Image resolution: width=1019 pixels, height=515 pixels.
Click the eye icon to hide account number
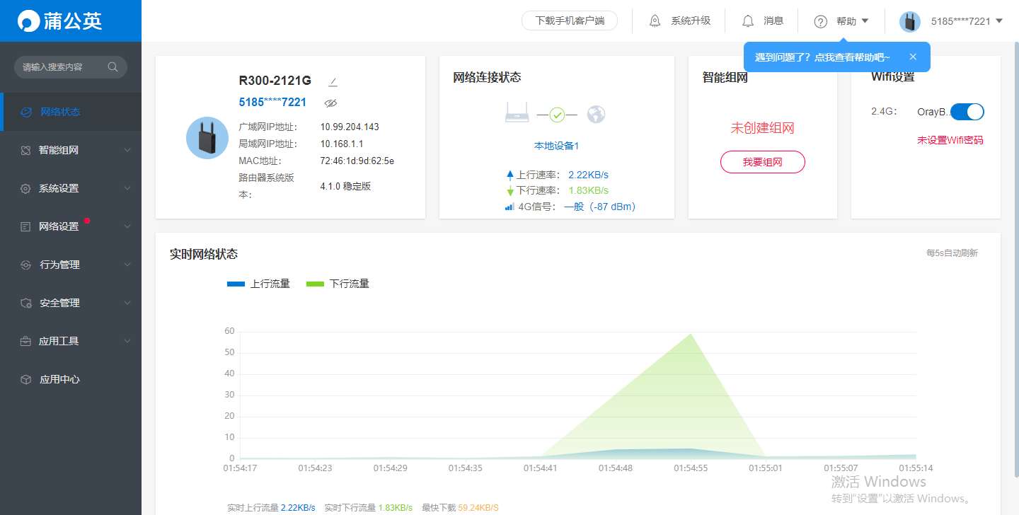point(330,102)
